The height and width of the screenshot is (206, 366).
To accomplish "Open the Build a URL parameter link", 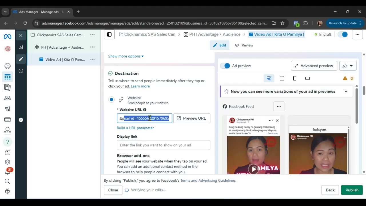I will tap(135, 128).
